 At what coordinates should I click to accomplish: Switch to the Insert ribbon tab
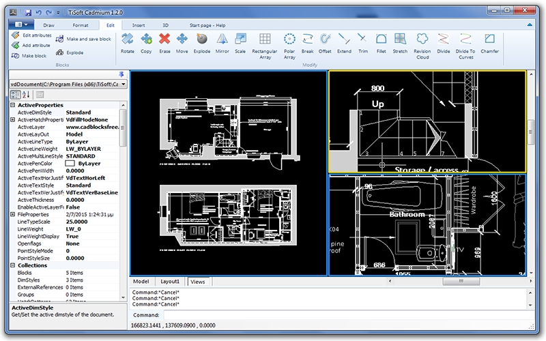(139, 25)
